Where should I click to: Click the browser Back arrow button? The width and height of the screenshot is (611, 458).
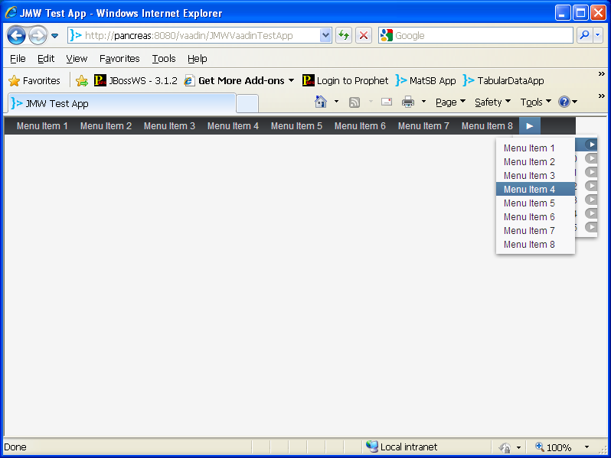pyautogui.click(x=17, y=35)
